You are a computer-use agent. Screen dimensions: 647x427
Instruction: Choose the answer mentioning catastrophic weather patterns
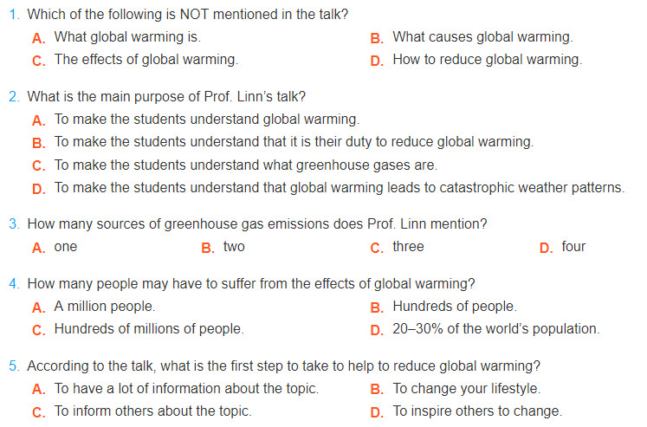[x=339, y=187]
